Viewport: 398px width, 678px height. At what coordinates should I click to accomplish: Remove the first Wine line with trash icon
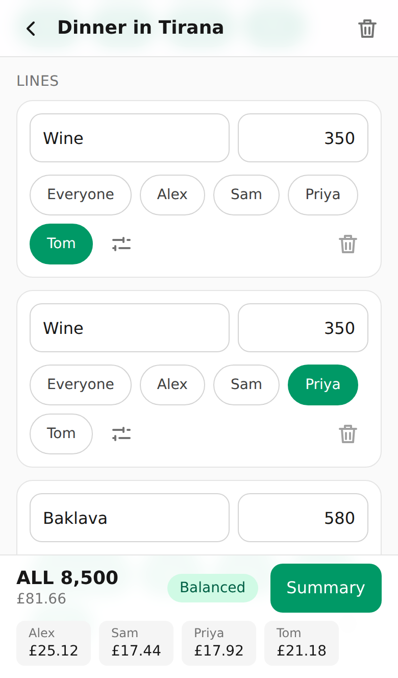[x=348, y=244]
